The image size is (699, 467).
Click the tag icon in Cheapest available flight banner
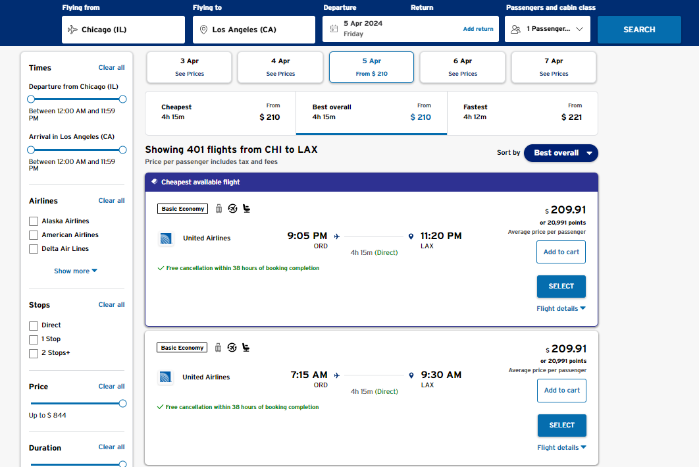154,182
